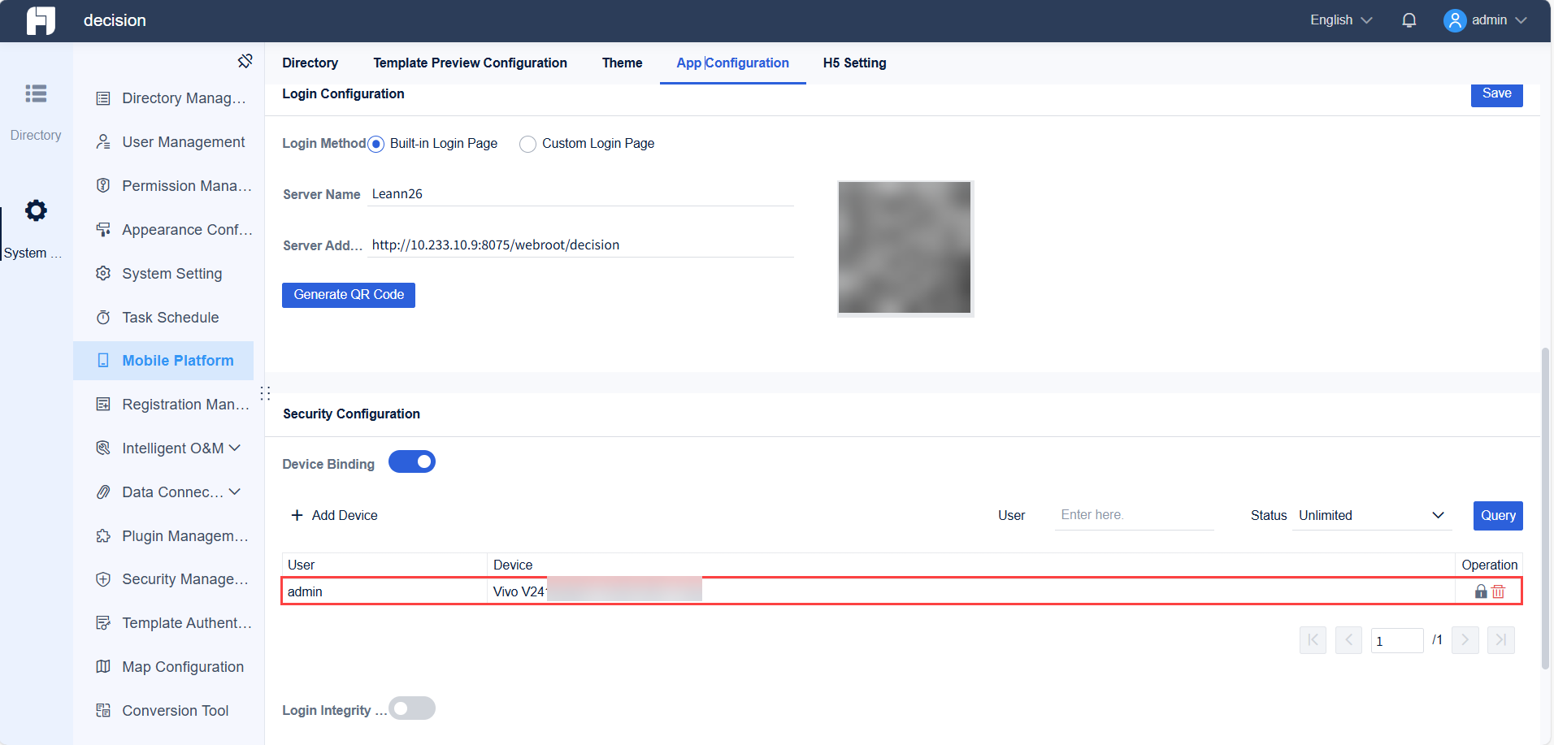This screenshot has width=1554, height=745.
Task: Click the Task Schedule clock icon
Action: pyautogui.click(x=103, y=318)
